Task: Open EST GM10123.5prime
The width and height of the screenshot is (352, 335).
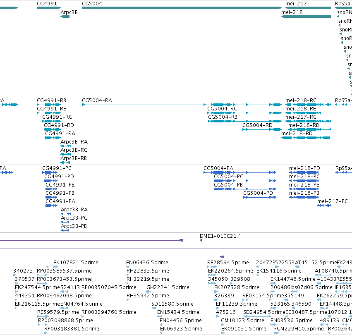Action: coord(242,321)
